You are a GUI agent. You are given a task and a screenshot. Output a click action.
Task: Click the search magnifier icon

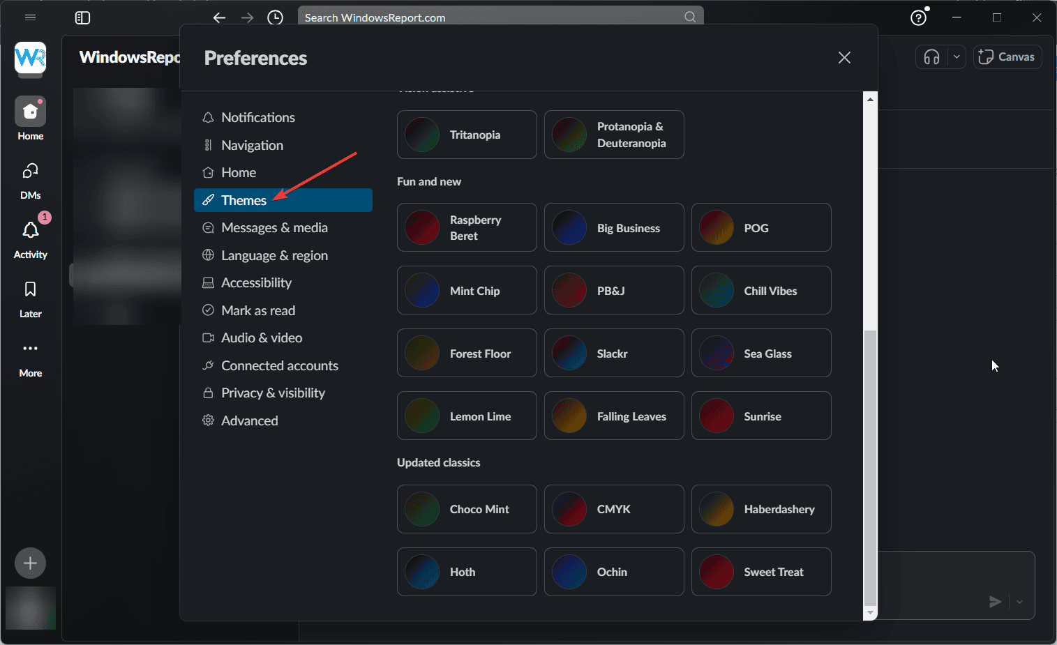pyautogui.click(x=690, y=17)
